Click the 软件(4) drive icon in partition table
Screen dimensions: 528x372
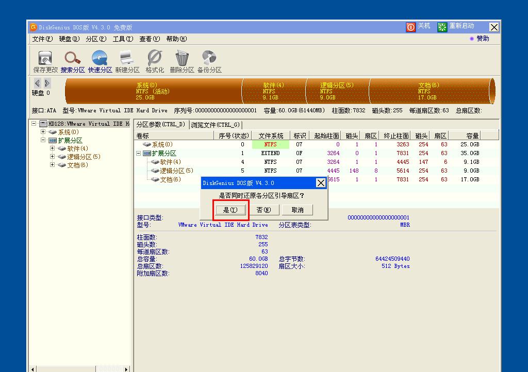155,162
